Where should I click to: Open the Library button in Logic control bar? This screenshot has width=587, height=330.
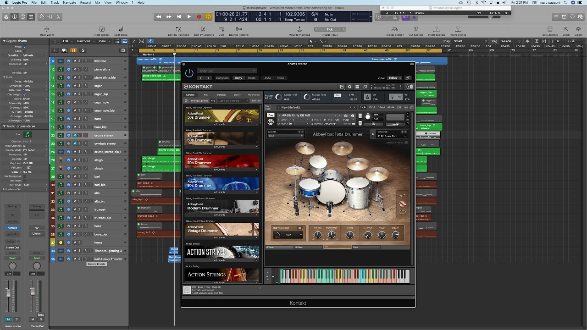point(6,16)
